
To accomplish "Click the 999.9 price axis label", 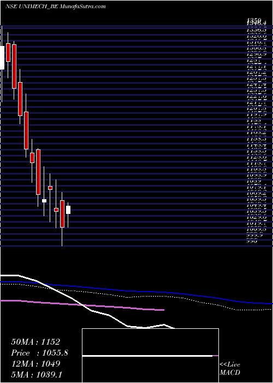I will click(x=254, y=235).
